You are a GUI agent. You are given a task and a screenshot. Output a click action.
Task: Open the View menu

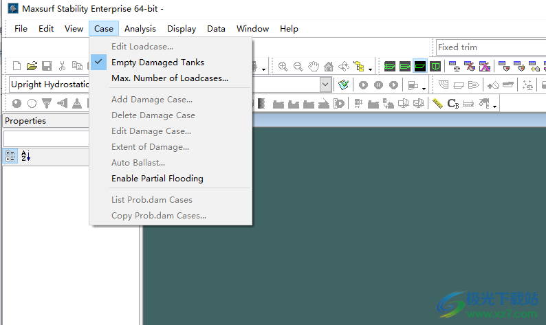[x=74, y=29]
